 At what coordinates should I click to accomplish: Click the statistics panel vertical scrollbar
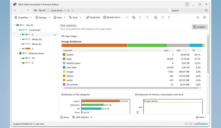click(208, 54)
